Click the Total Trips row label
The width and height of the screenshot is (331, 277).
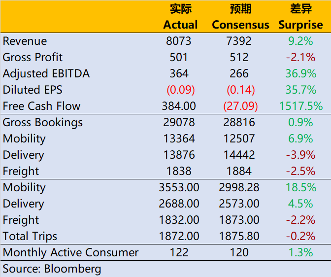tap(30, 237)
